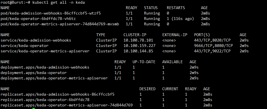Click deployment.apps/keda-operator name
Screen dimensions: 267x109
[34, 73]
